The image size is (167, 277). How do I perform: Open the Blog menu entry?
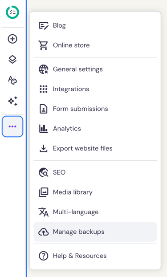95,25
